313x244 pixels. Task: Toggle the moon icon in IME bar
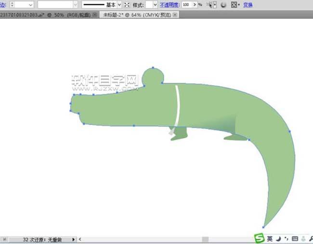[278, 239]
